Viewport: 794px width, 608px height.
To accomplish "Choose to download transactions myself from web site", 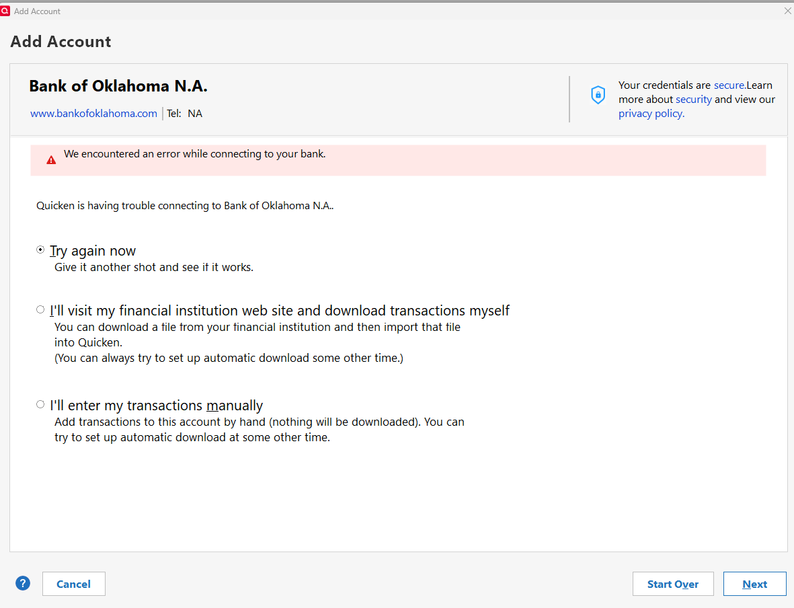I will (40, 309).
